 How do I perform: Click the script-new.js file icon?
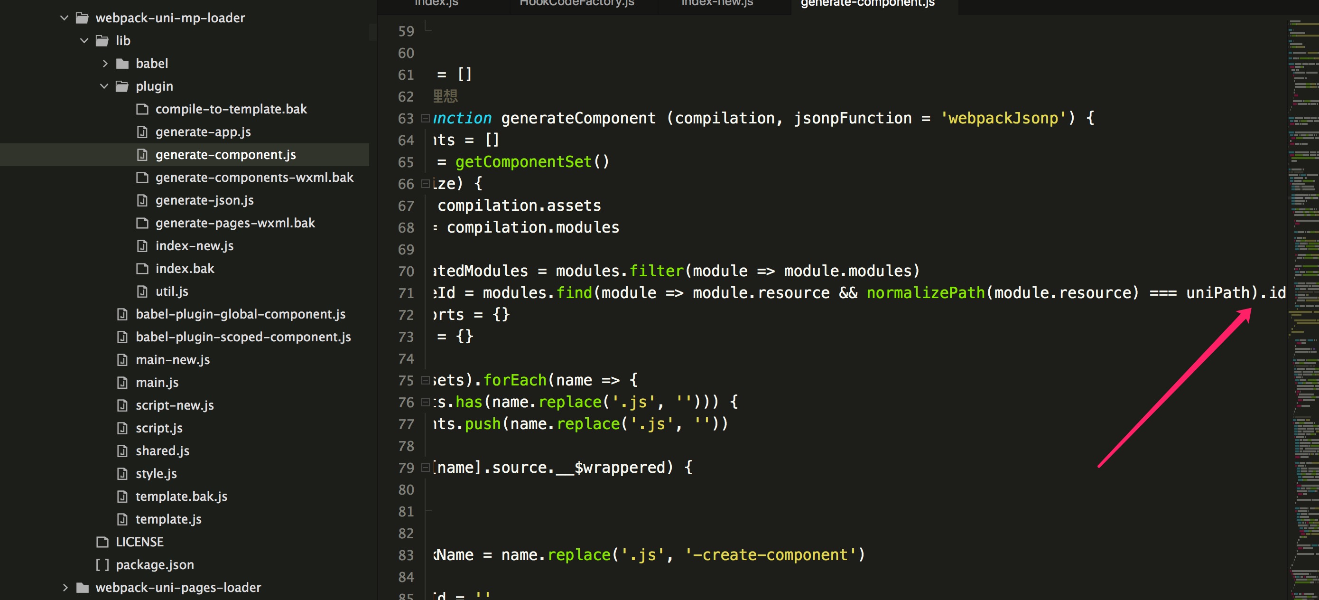click(x=122, y=405)
